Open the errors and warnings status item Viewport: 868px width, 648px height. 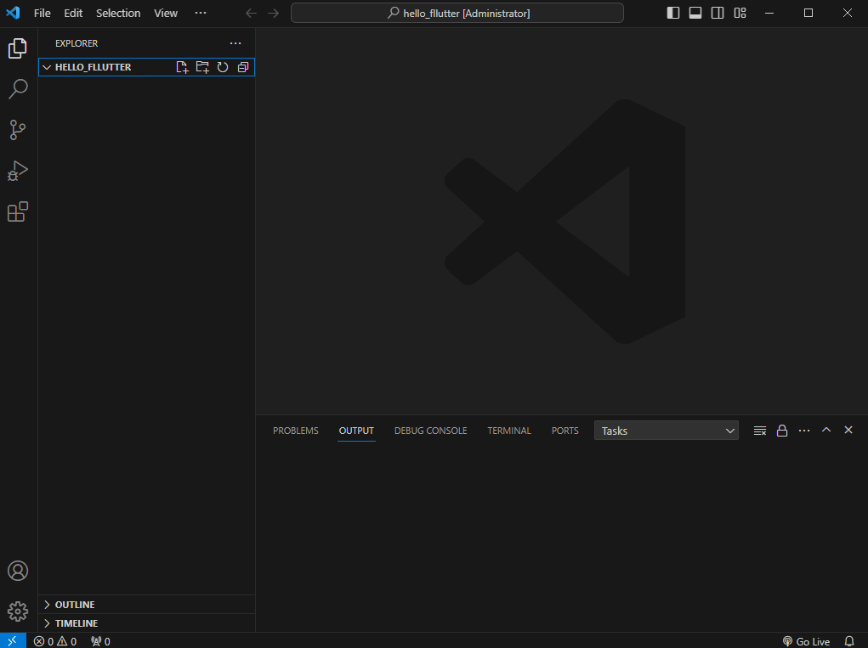[55, 641]
